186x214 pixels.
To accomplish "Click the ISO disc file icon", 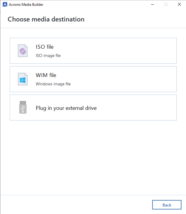I will [x=23, y=51].
